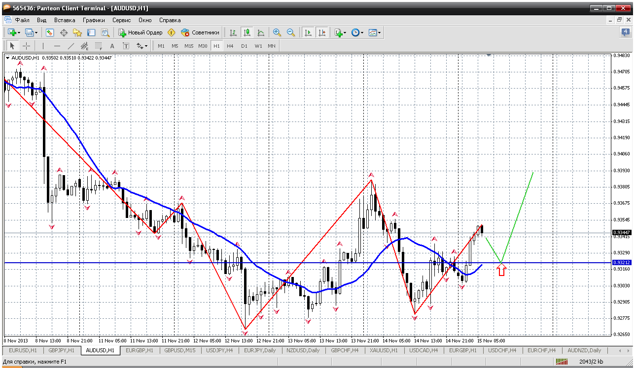
Task: Zoom in on the chart
Action: tap(277, 32)
